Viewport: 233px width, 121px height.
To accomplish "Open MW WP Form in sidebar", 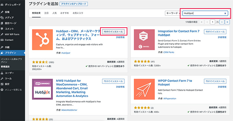I will [12, 35].
